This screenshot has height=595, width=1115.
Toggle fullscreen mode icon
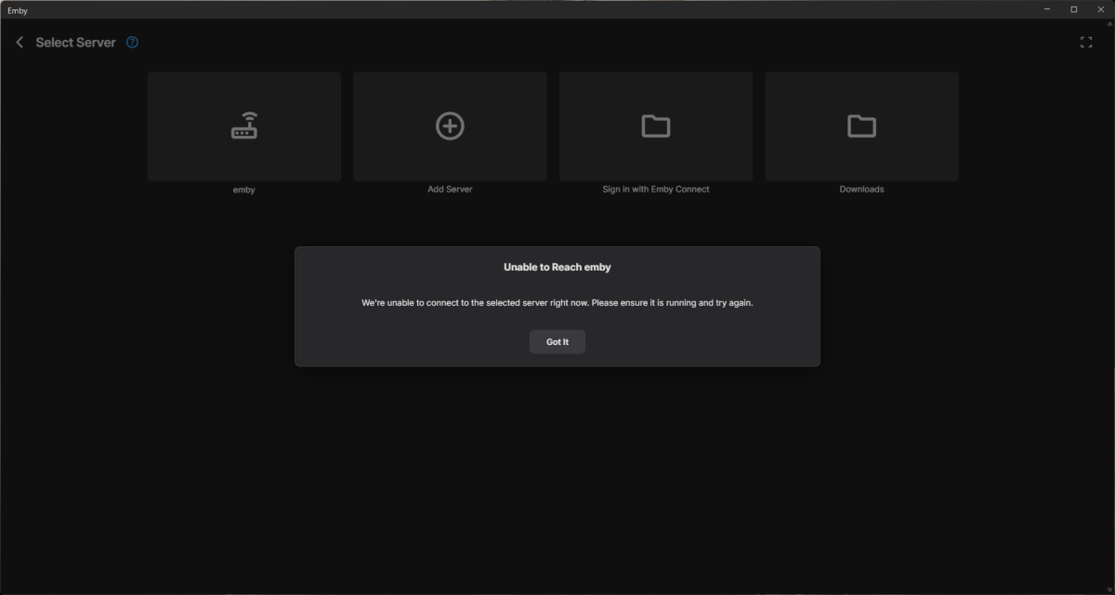click(x=1086, y=43)
